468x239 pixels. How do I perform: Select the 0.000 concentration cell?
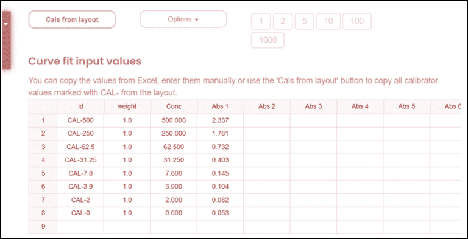[174, 213]
